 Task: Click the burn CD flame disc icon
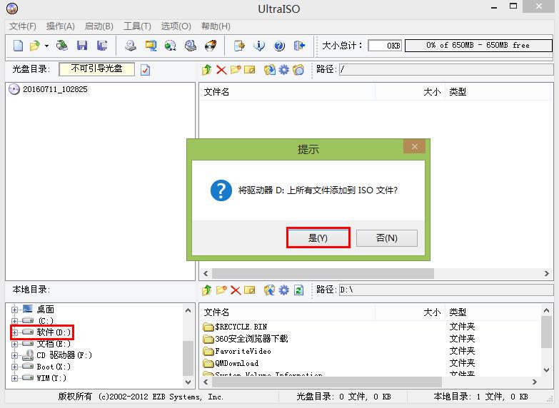tap(211, 46)
